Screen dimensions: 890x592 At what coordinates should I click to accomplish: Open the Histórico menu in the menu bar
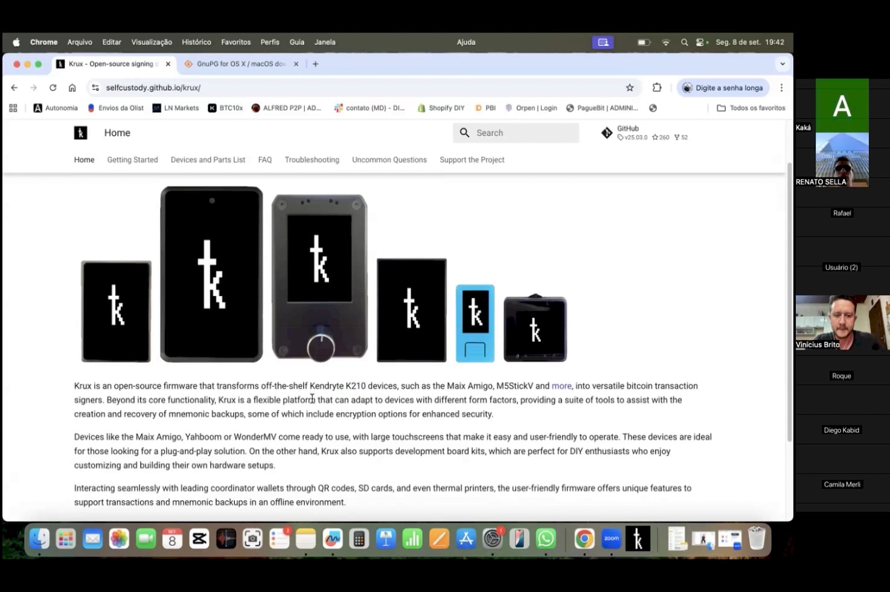(196, 42)
